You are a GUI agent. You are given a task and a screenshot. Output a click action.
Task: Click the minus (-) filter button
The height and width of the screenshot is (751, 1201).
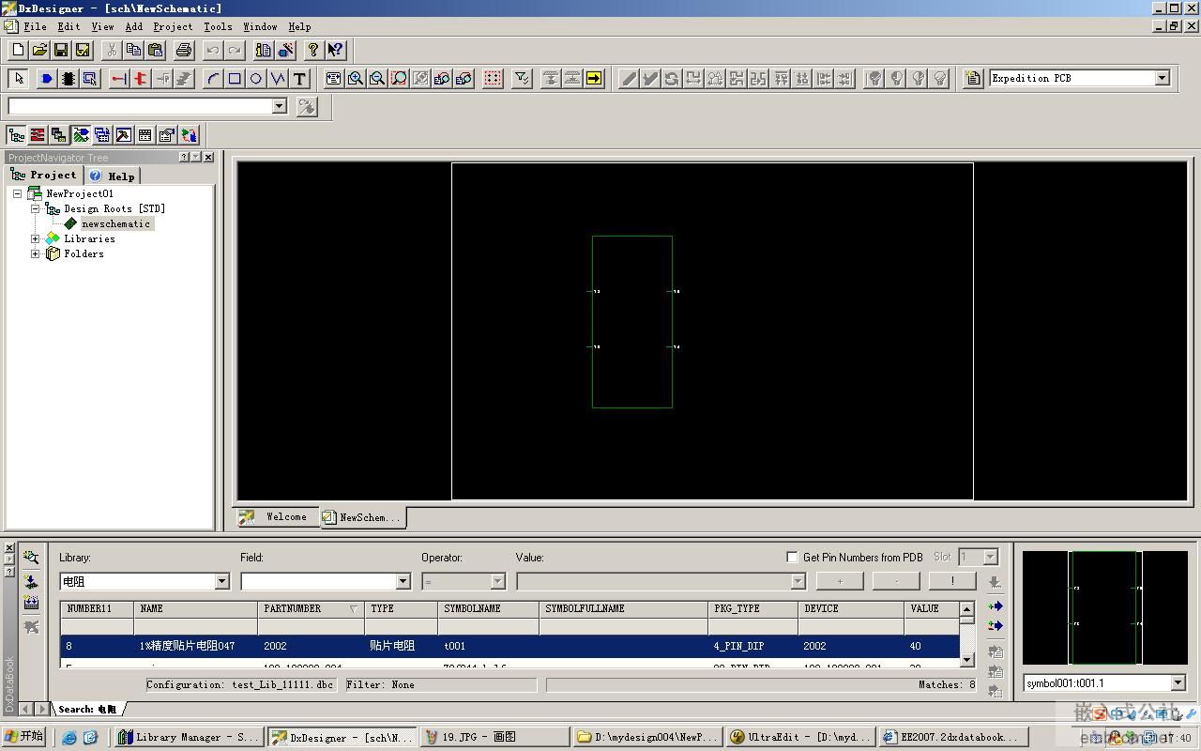point(896,581)
